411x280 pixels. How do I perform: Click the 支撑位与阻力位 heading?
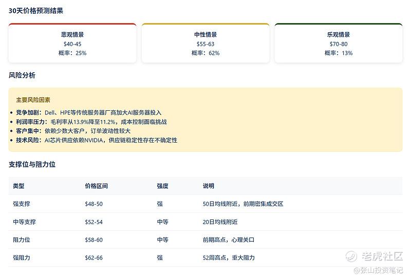point(32,164)
